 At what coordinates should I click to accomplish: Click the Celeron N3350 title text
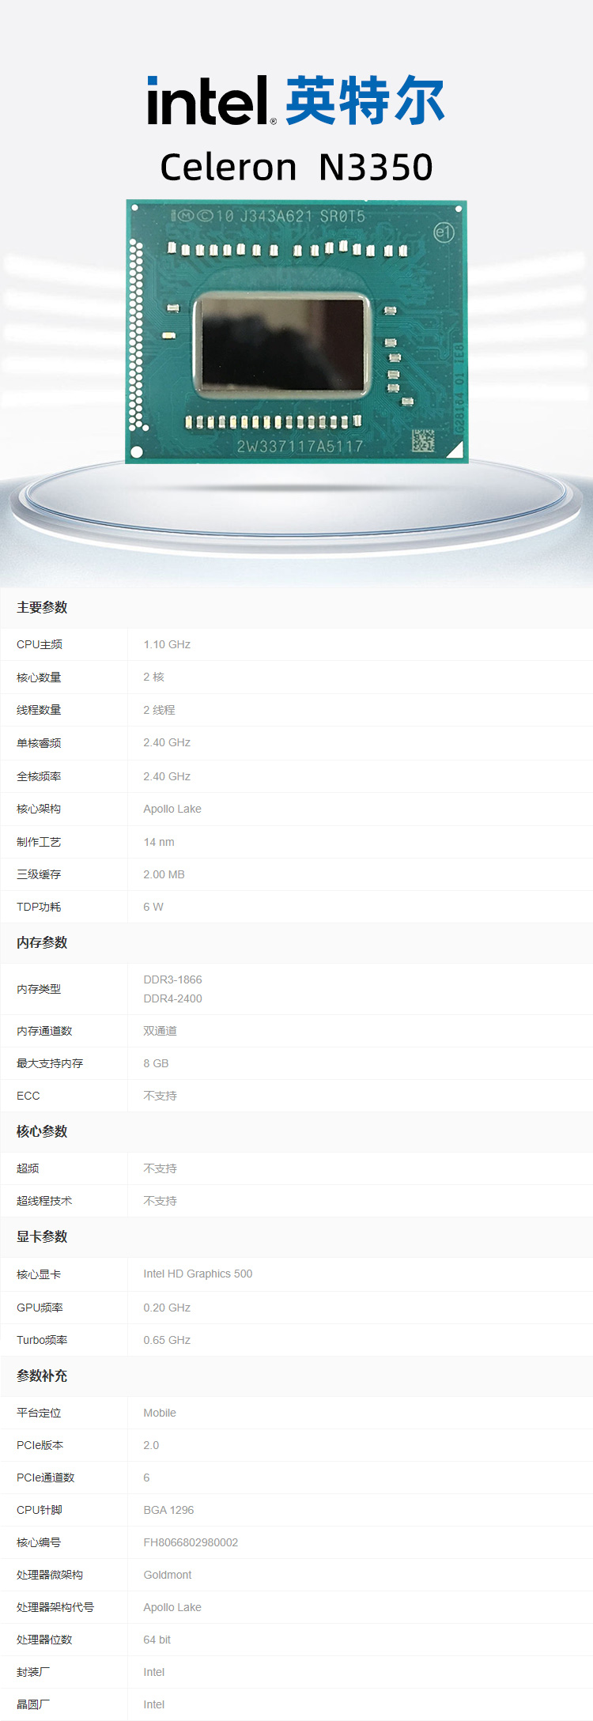[296, 168]
